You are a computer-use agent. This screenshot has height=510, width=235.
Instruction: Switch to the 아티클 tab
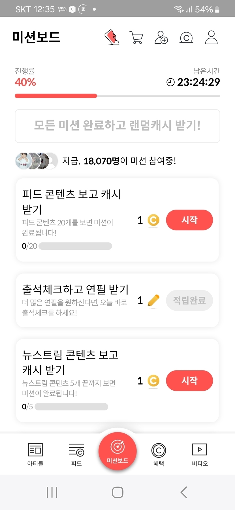pyautogui.click(x=35, y=454)
